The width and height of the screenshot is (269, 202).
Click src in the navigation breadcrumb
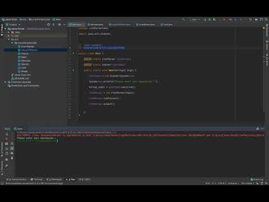(x=23, y=20)
